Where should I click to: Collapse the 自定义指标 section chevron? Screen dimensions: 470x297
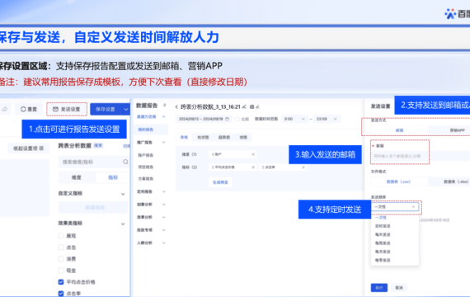(123, 194)
